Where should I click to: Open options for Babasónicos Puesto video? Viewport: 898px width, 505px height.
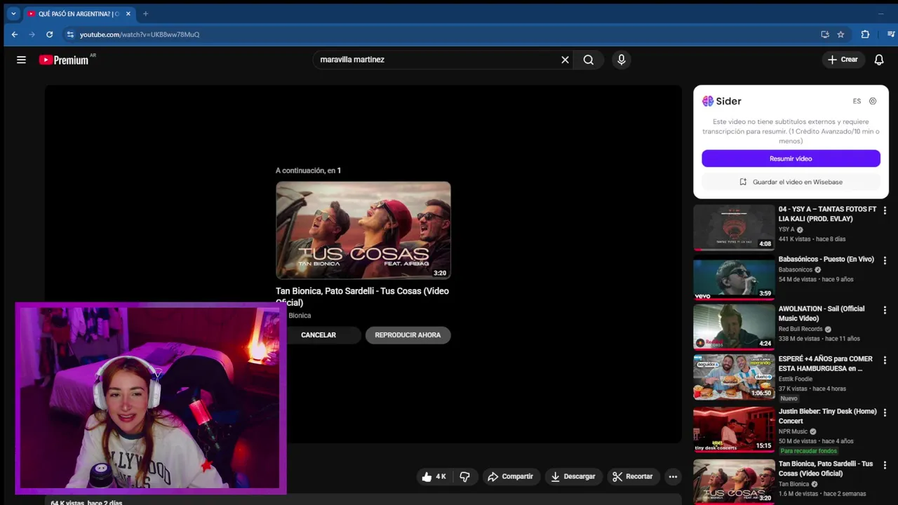(x=885, y=260)
